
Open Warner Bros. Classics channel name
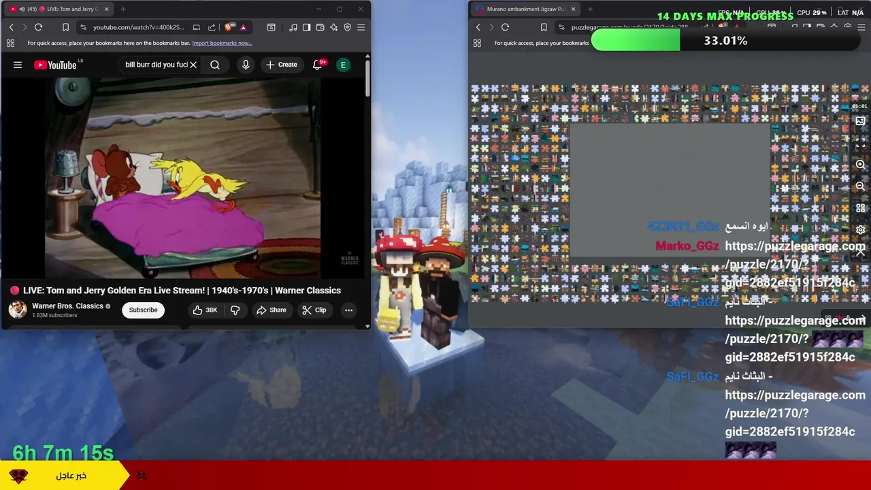(67, 306)
